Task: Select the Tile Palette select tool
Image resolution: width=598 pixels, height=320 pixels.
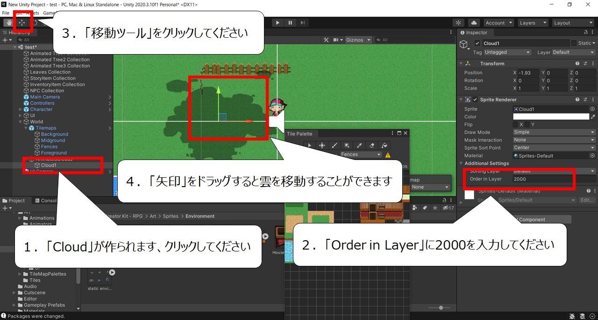Action: (309, 145)
